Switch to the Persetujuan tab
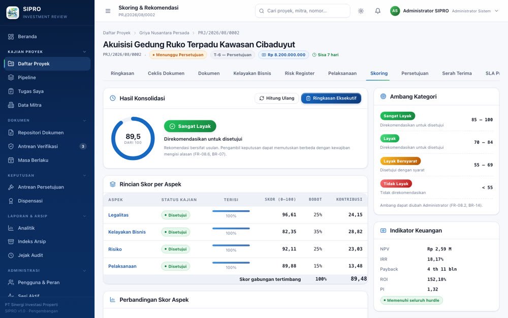The image size is (508, 318). tap(415, 73)
